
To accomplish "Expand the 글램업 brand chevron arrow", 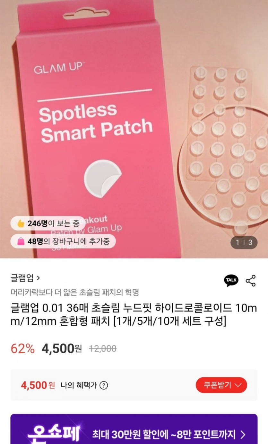I will click(39, 278).
